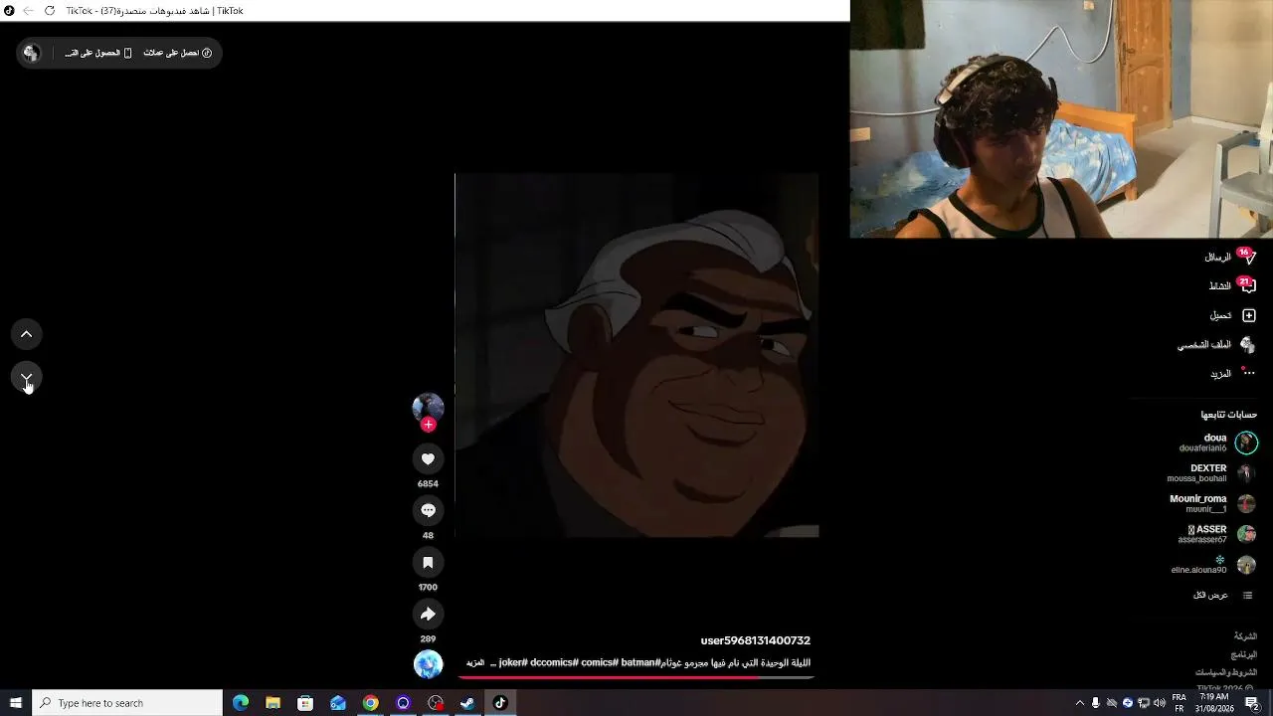This screenshot has width=1273, height=716.
Task: Expand the Program (البرنامج) footer section
Action: pos(1244,654)
